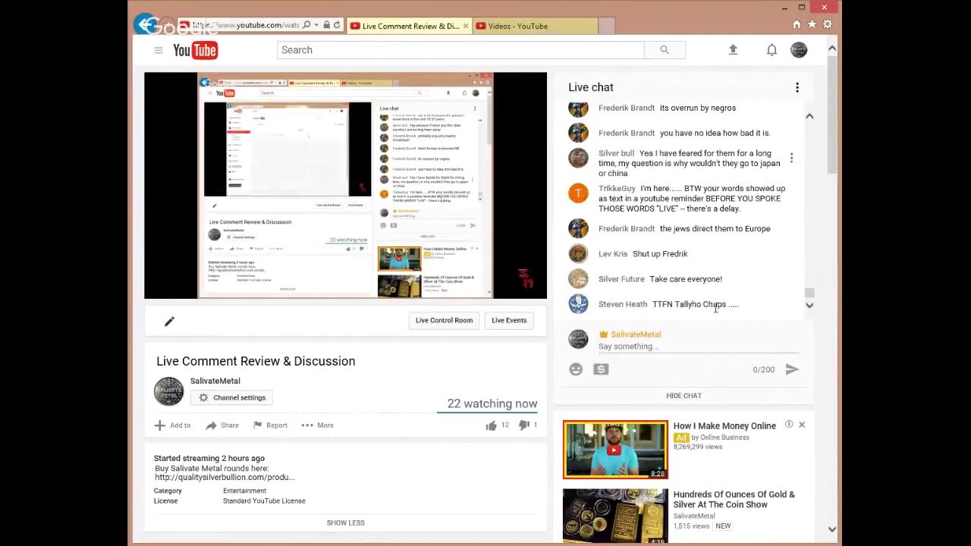Click the Live Comment Review & Discussion title
The image size is (971, 546).
(256, 361)
